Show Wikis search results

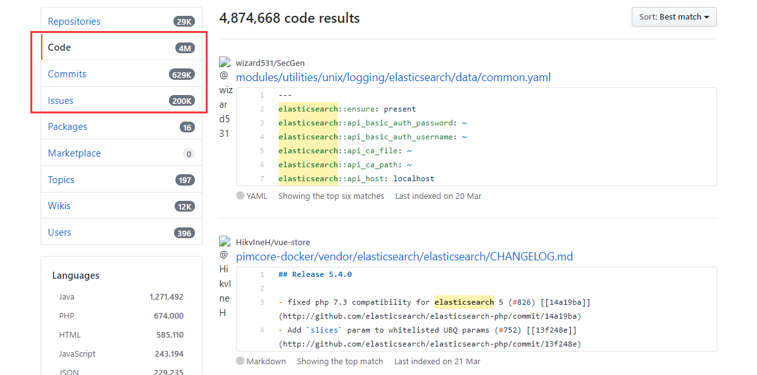pyautogui.click(x=59, y=206)
